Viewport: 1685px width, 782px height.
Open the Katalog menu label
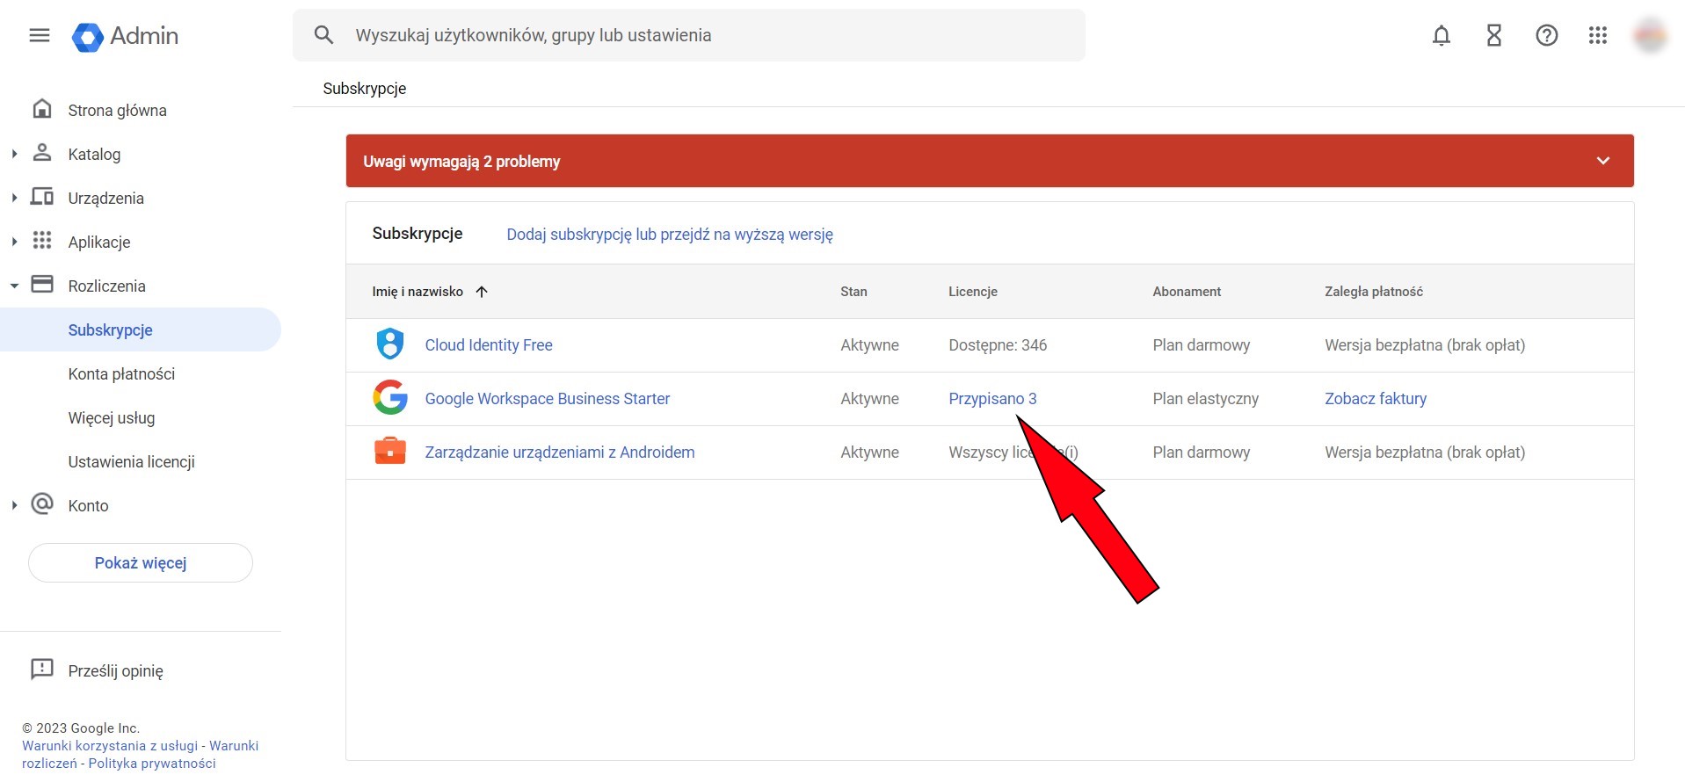pyautogui.click(x=94, y=154)
